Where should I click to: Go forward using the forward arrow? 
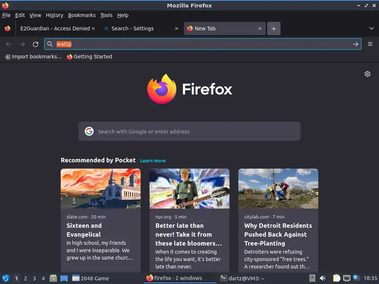pos(22,44)
